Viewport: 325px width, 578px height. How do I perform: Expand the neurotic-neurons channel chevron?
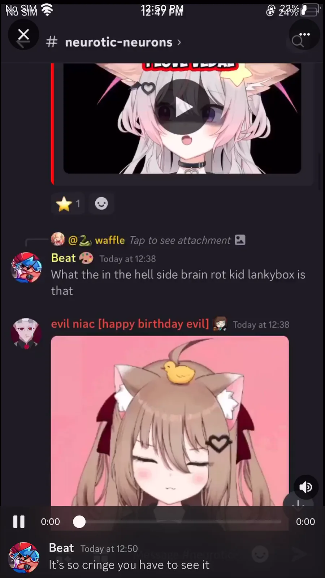pos(179,43)
